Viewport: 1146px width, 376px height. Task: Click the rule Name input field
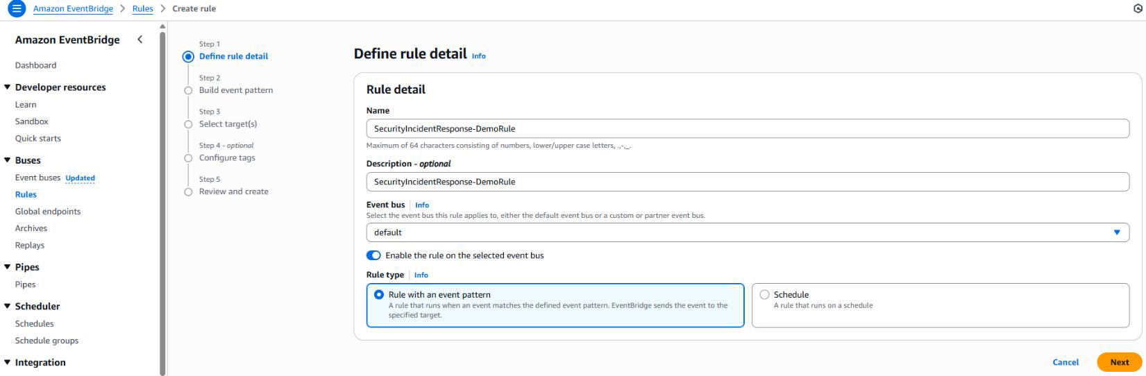(747, 128)
